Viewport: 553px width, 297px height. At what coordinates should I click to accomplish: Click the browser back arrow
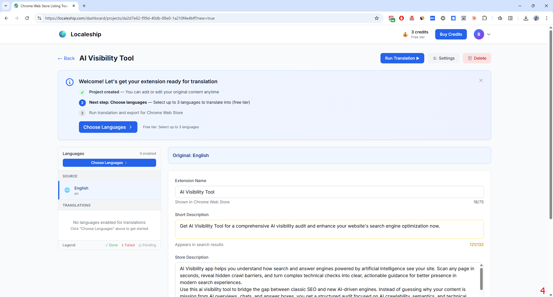[6, 18]
